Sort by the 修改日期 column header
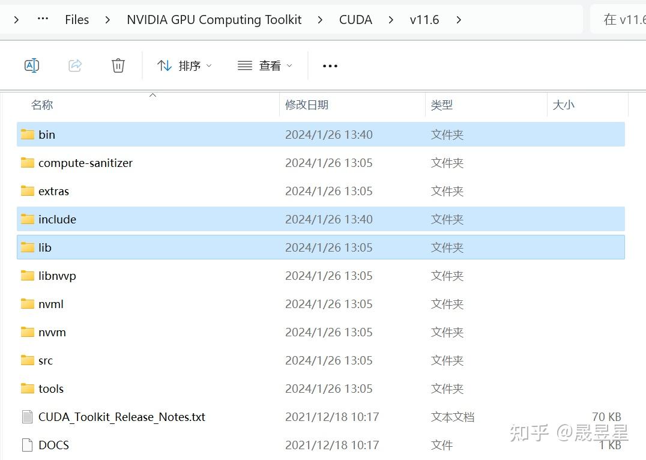This screenshot has width=646, height=460. click(307, 104)
